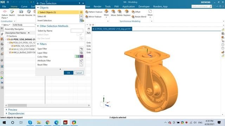225x126 pixels.
Task: Switch to the Curve ribbon tab
Action: click(x=24, y=6)
